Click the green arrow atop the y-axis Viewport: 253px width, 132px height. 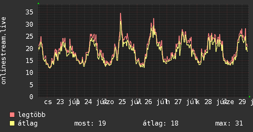[x=38, y=3]
